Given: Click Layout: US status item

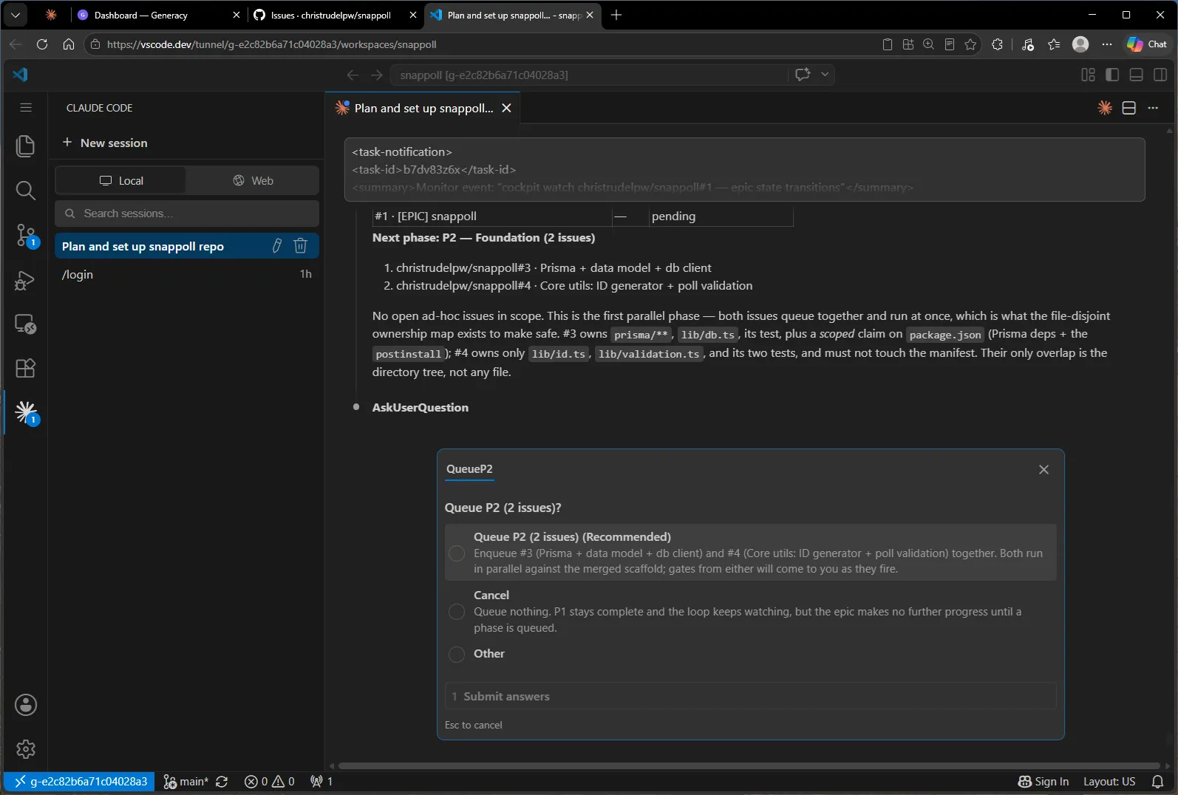Looking at the screenshot, I should pos(1109,781).
